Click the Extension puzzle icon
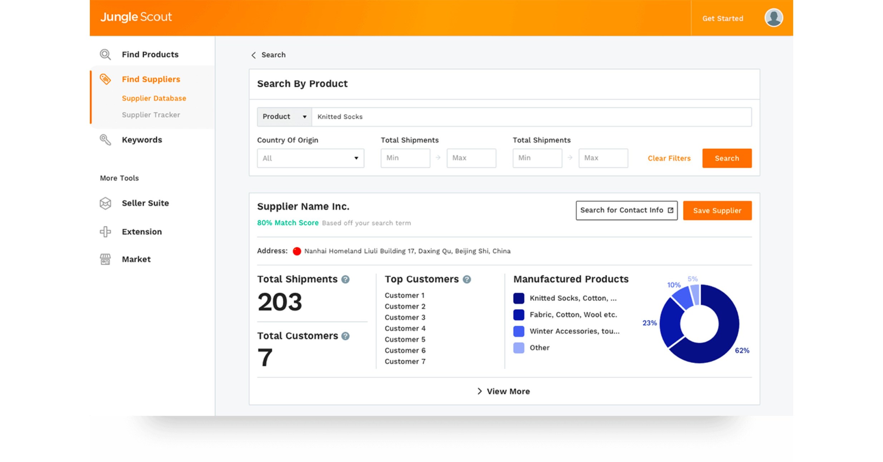 [x=105, y=232]
